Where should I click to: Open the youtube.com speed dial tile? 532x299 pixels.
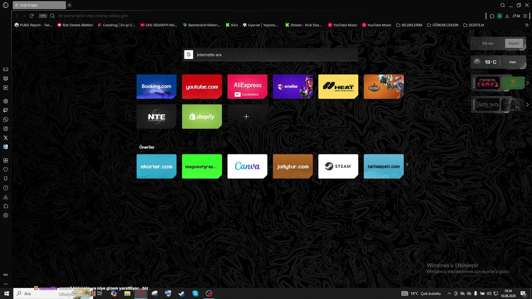[202, 87]
